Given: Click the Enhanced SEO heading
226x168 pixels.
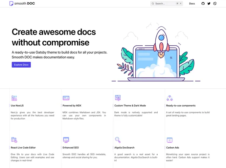Looking at the screenshot, I should pyautogui.click(x=71, y=148).
